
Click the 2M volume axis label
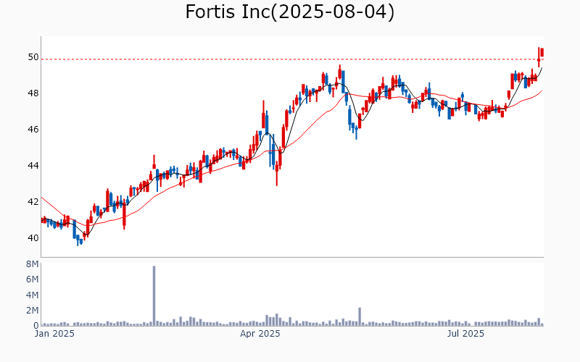tap(32, 311)
